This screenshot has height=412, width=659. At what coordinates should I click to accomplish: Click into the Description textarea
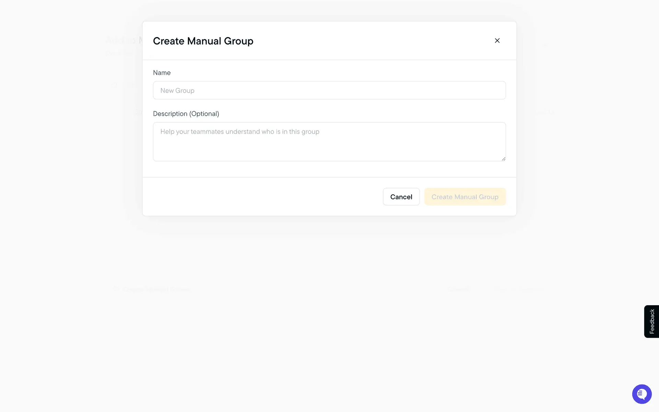(x=329, y=141)
